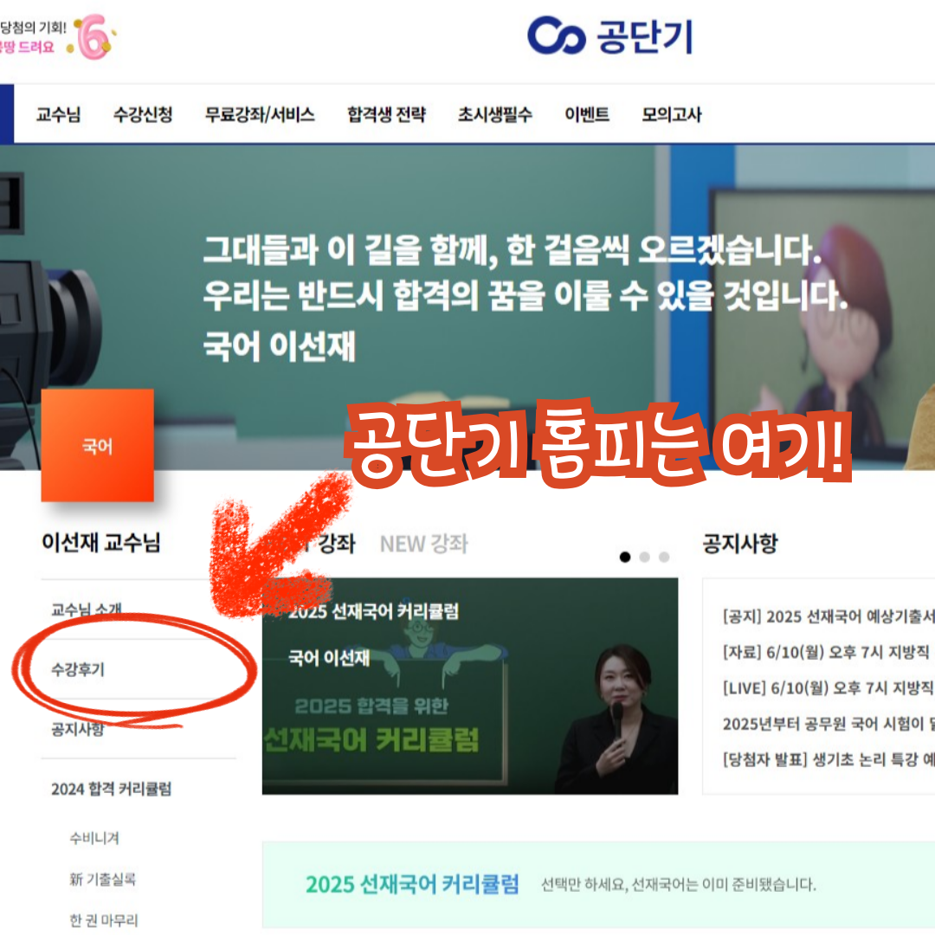
Task: Open the 초시생필수 menu
Action: click(x=495, y=114)
